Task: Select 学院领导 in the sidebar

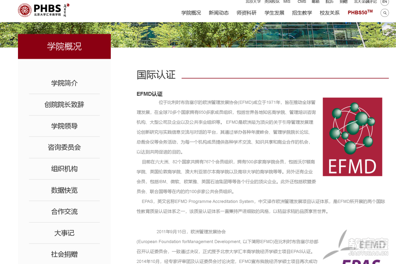Action: [65, 126]
